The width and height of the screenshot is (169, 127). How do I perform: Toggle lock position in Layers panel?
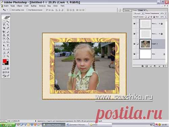pyautogui.click(x=151, y=17)
